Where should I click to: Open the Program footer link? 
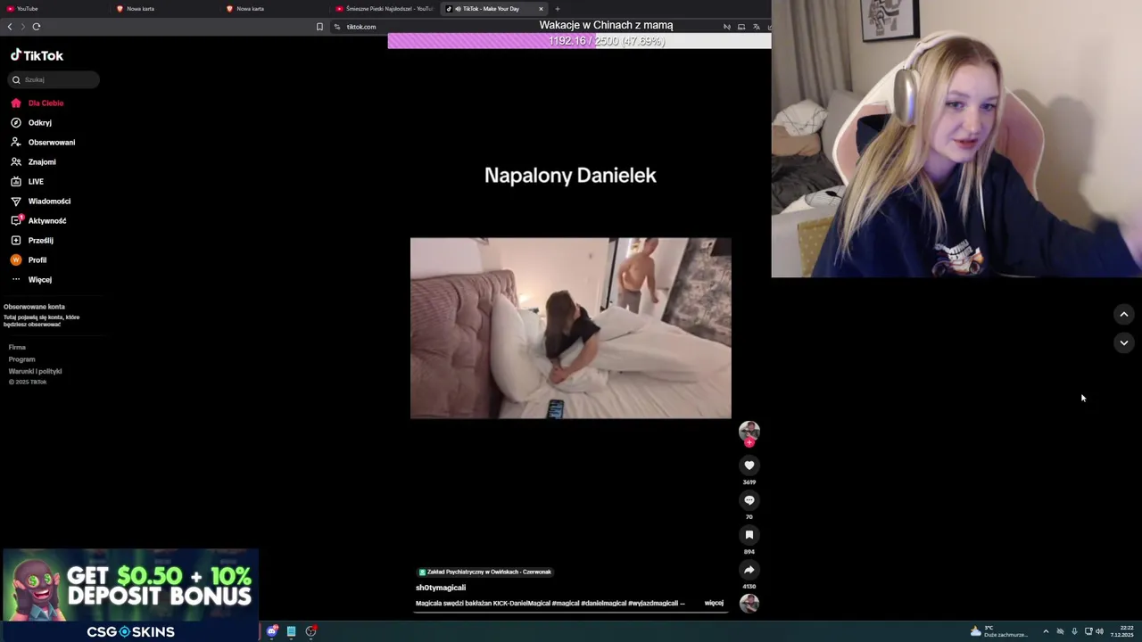[x=21, y=359]
